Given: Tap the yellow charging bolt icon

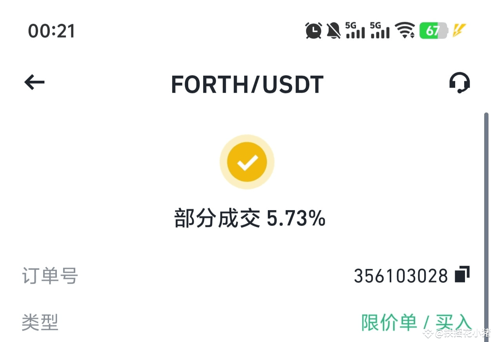Looking at the screenshot, I should (459, 30).
